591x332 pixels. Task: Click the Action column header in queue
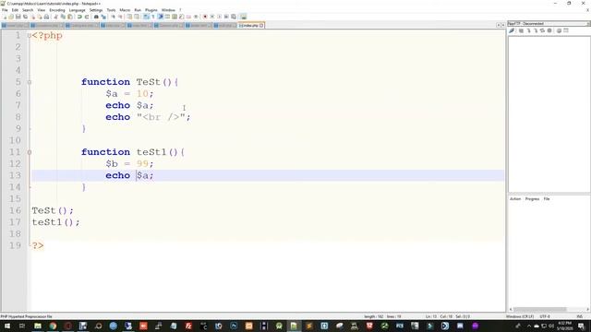pyautogui.click(x=515, y=199)
